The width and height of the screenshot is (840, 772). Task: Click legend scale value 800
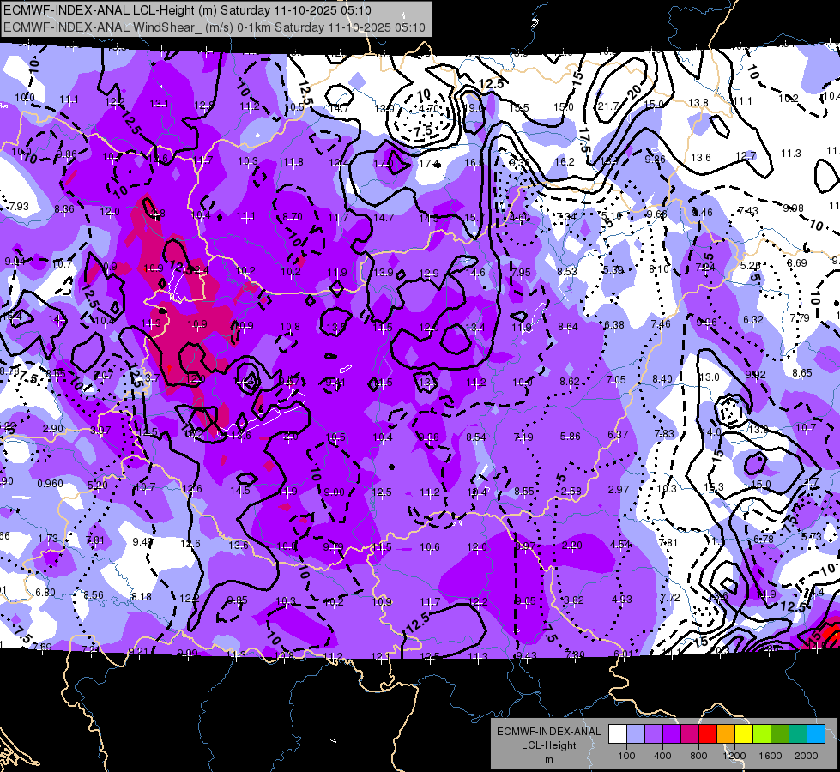point(698,756)
